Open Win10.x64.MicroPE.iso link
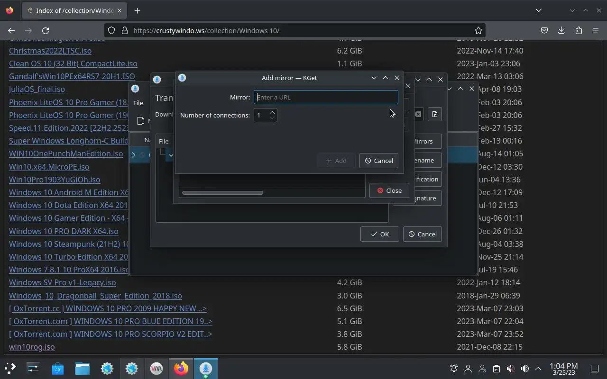Screen dimensions: 607x379 (x=49, y=167)
